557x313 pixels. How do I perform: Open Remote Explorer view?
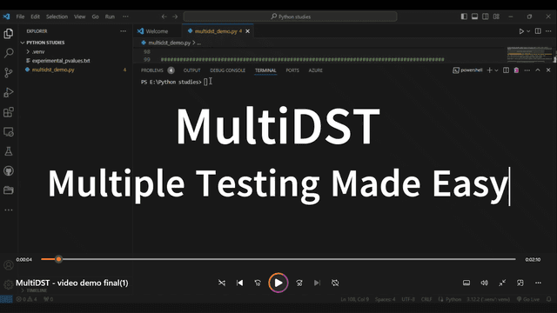pos(9,132)
